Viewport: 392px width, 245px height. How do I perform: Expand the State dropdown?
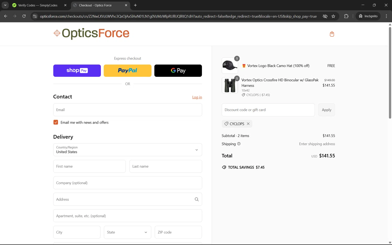[128, 232]
